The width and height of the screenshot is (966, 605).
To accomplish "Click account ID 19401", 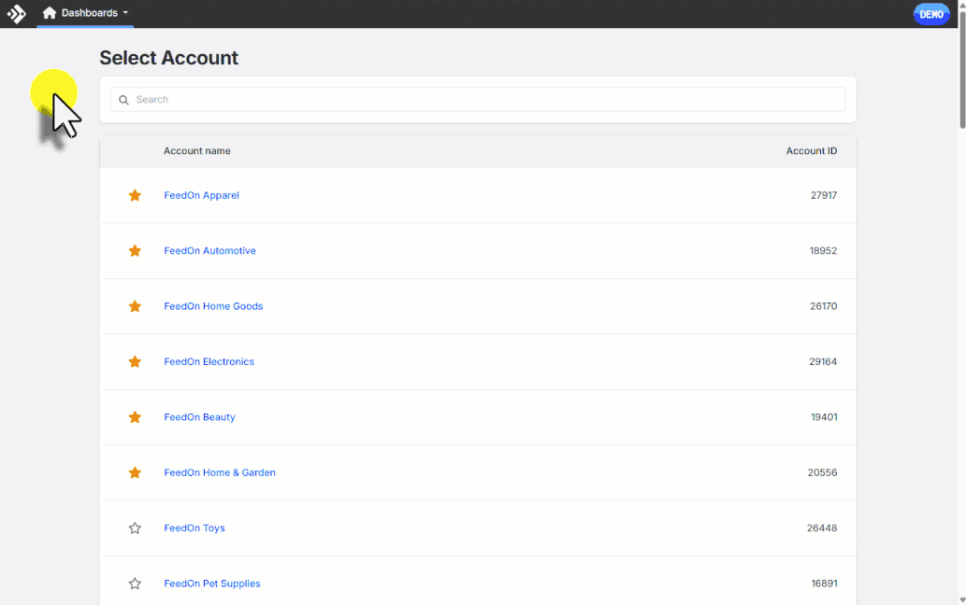I will tap(824, 416).
